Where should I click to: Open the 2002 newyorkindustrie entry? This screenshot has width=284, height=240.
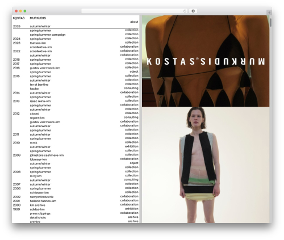coord(41,197)
